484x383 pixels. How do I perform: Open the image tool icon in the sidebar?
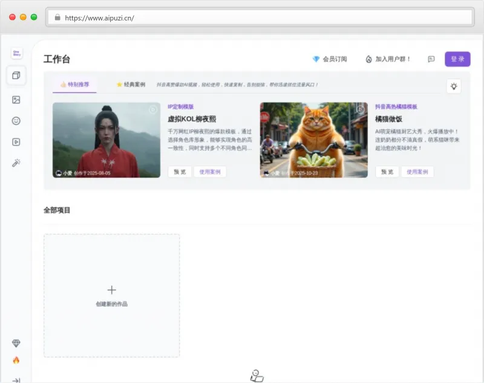16,100
